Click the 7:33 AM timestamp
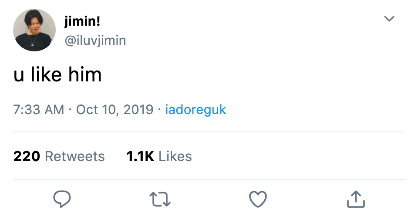The width and height of the screenshot is (418, 222). (39, 110)
